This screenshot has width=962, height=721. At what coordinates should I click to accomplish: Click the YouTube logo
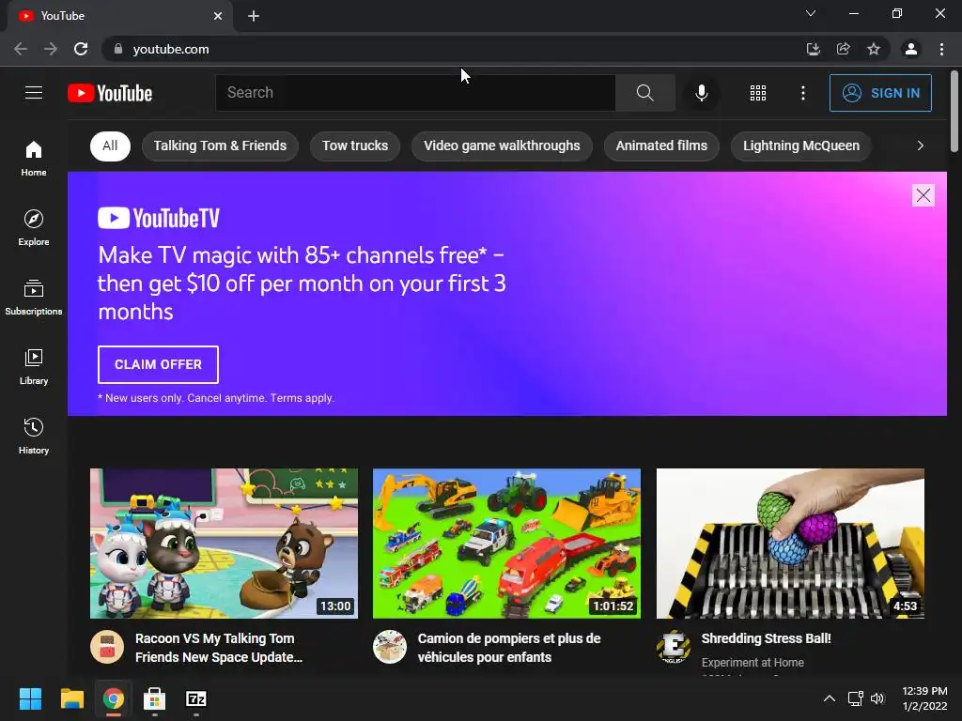pos(110,93)
